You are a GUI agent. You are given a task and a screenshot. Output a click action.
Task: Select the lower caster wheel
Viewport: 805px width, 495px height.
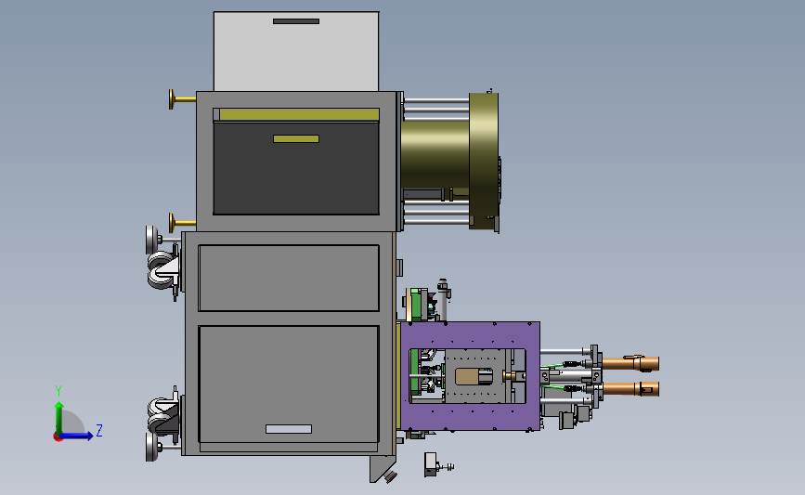[x=162, y=415]
